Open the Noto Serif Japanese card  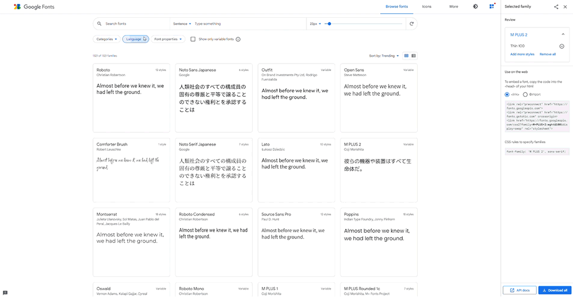click(x=214, y=170)
